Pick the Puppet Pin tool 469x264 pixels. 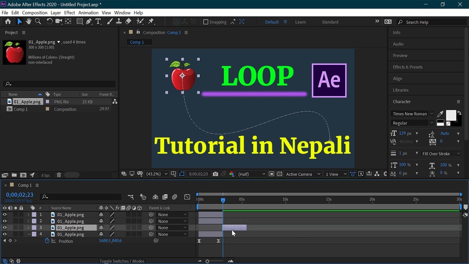tap(151, 22)
